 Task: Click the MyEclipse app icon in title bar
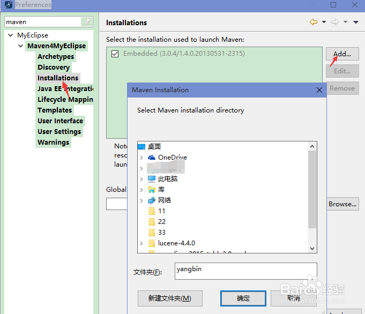pos(9,5)
